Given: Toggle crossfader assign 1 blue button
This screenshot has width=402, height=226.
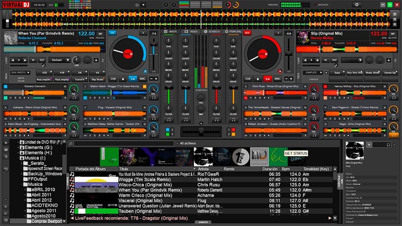Looking at the screenshot, I should (x=167, y=130).
